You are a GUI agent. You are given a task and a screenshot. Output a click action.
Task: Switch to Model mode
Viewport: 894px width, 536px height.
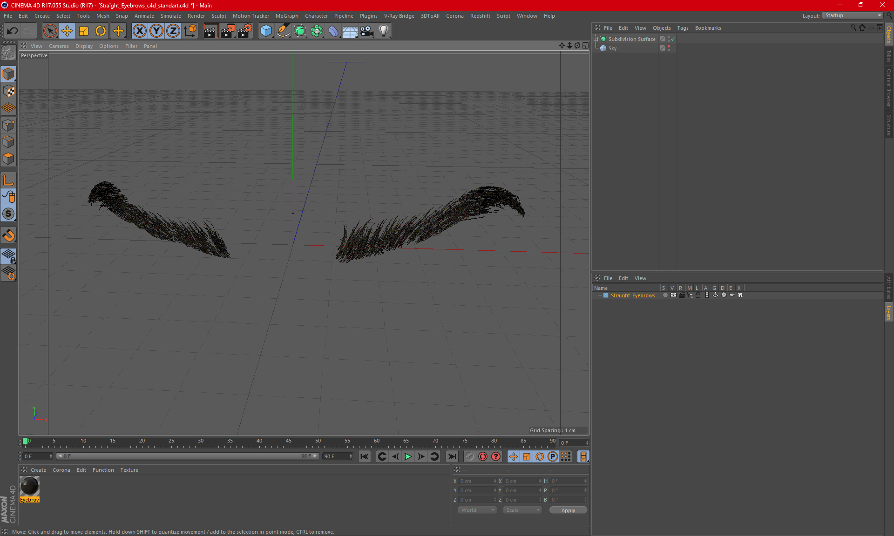8,74
